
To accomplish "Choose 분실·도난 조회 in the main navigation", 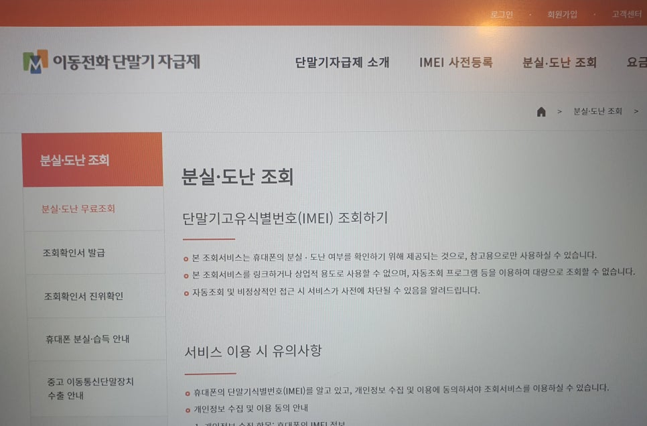I will click(559, 63).
